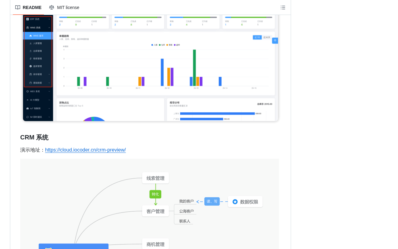398x249 pixels.
Task: Click the 入库管理 menu label
Action: (x=37, y=43)
